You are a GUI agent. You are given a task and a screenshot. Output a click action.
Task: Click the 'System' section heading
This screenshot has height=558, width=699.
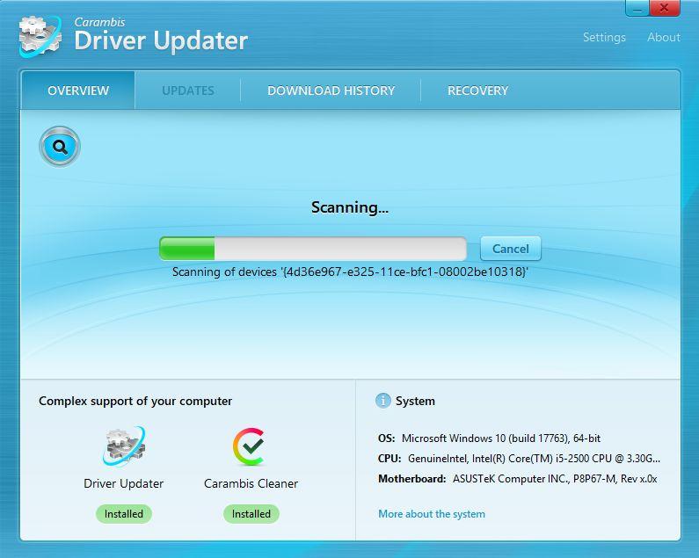(x=415, y=401)
